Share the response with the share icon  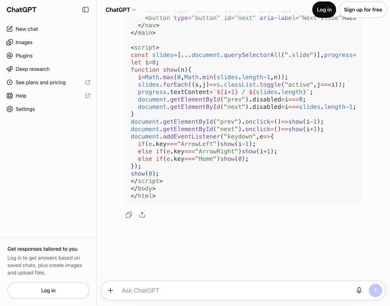(142, 215)
